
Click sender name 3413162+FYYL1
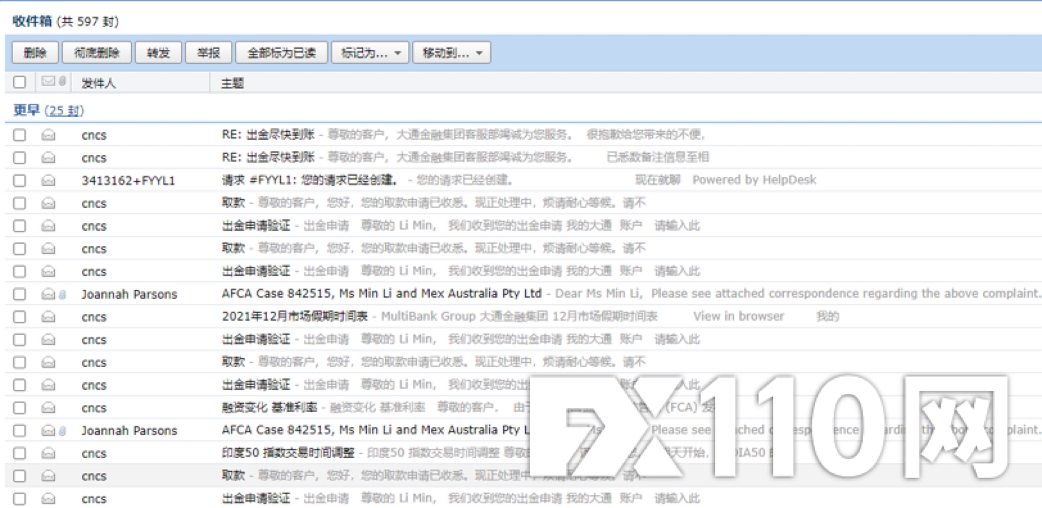[128, 180]
